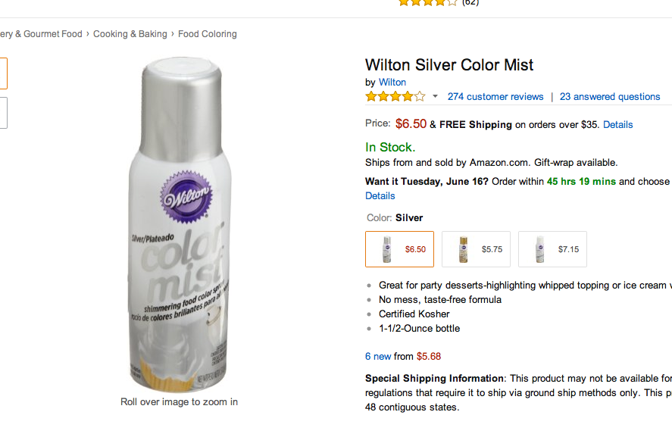Go to Gourmet Food breadcrumb category
The width and height of the screenshot is (672, 437).
coord(41,34)
